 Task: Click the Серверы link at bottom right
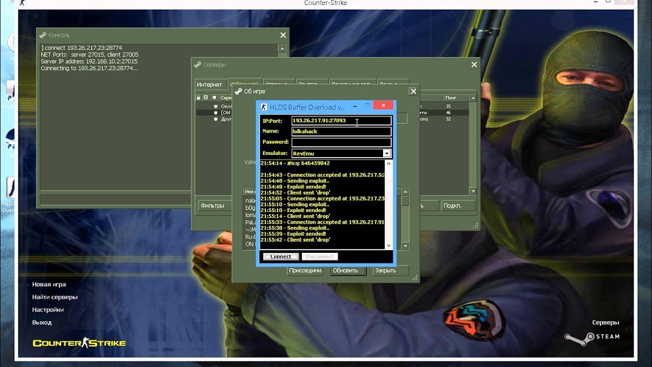coord(606,323)
